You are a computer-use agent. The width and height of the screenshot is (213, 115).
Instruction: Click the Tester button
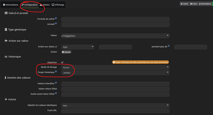[x=184, y=4]
